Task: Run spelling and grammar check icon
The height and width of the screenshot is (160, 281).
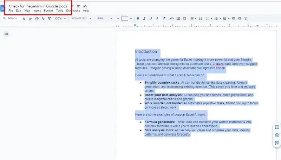Action: [43, 19]
